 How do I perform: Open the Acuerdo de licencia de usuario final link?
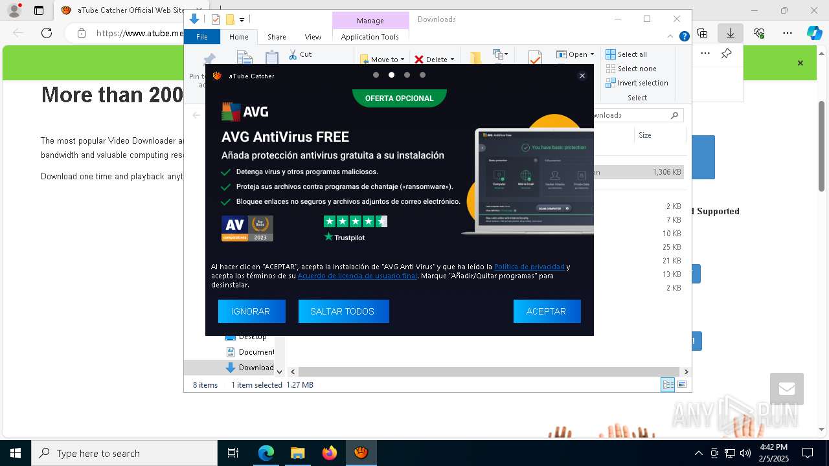358,276
